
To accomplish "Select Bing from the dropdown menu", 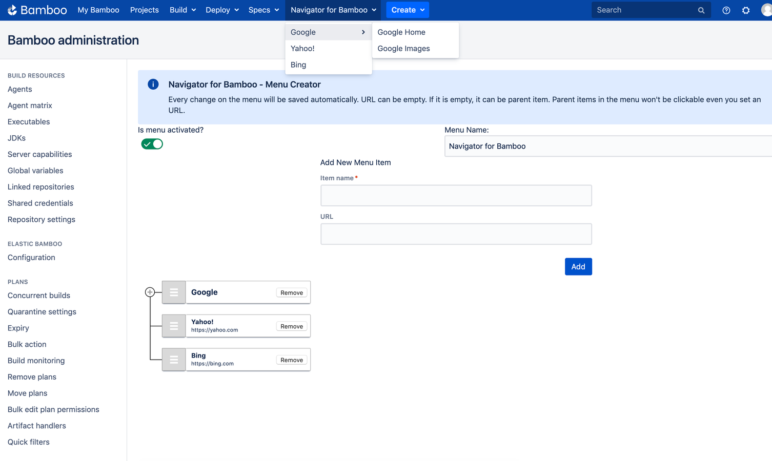I will click(329, 65).
